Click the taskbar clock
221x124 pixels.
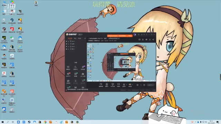211,122
